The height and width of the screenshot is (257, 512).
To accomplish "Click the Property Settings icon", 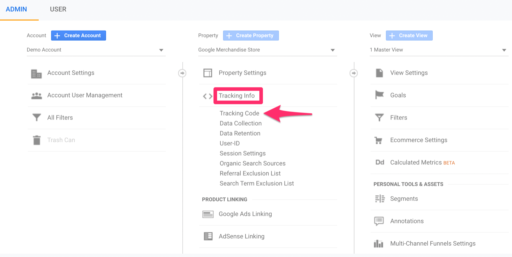I will (x=208, y=73).
